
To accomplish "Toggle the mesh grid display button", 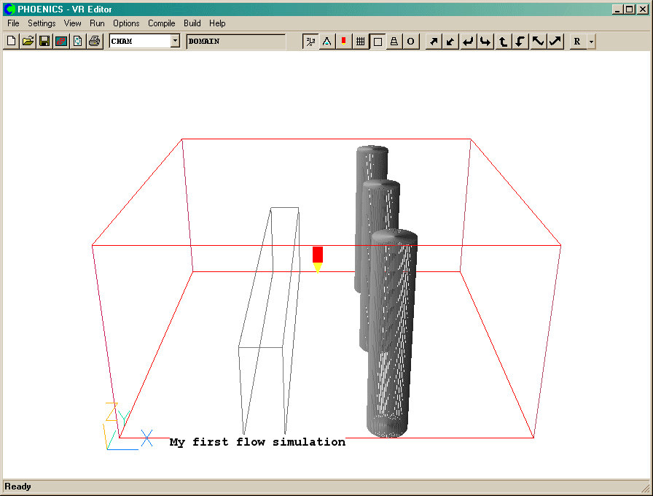I will pyautogui.click(x=360, y=42).
